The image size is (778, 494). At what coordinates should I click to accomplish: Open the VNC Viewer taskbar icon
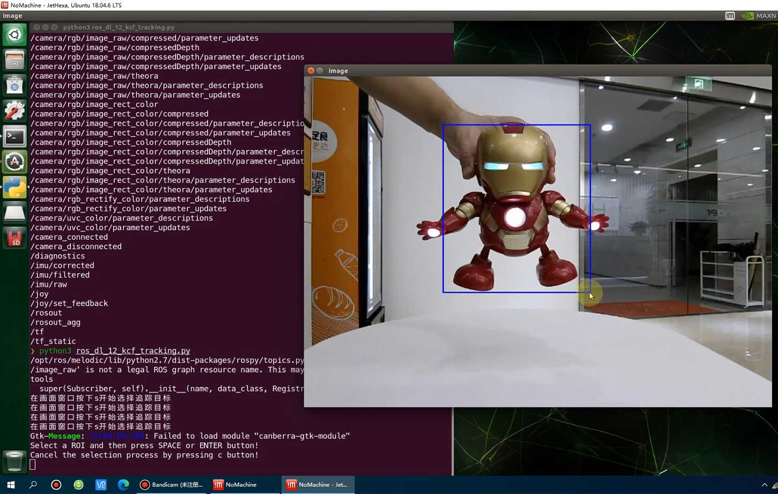point(101,484)
